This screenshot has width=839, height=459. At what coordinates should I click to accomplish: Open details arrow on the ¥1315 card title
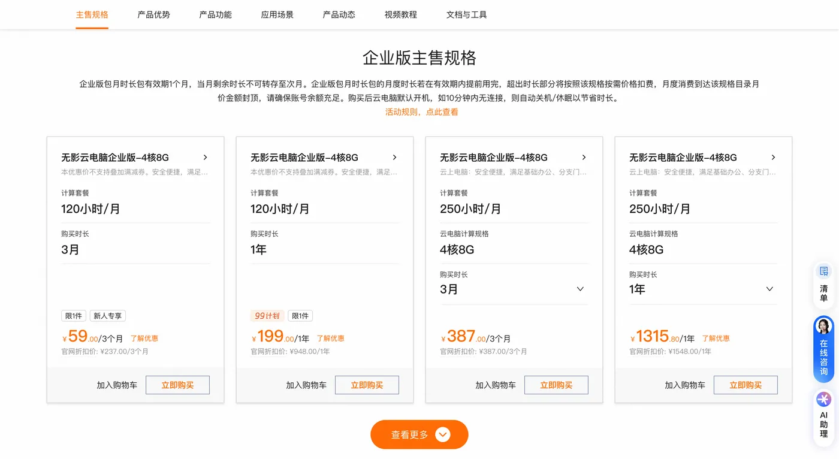[773, 158]
